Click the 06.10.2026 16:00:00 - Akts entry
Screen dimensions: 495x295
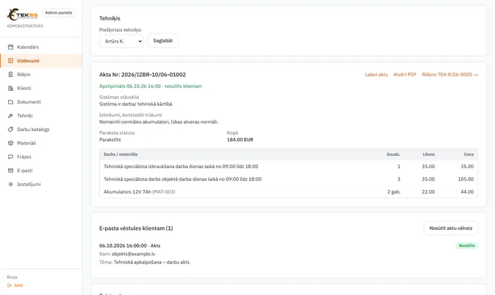pyautogui.click(x=130, y=246)
